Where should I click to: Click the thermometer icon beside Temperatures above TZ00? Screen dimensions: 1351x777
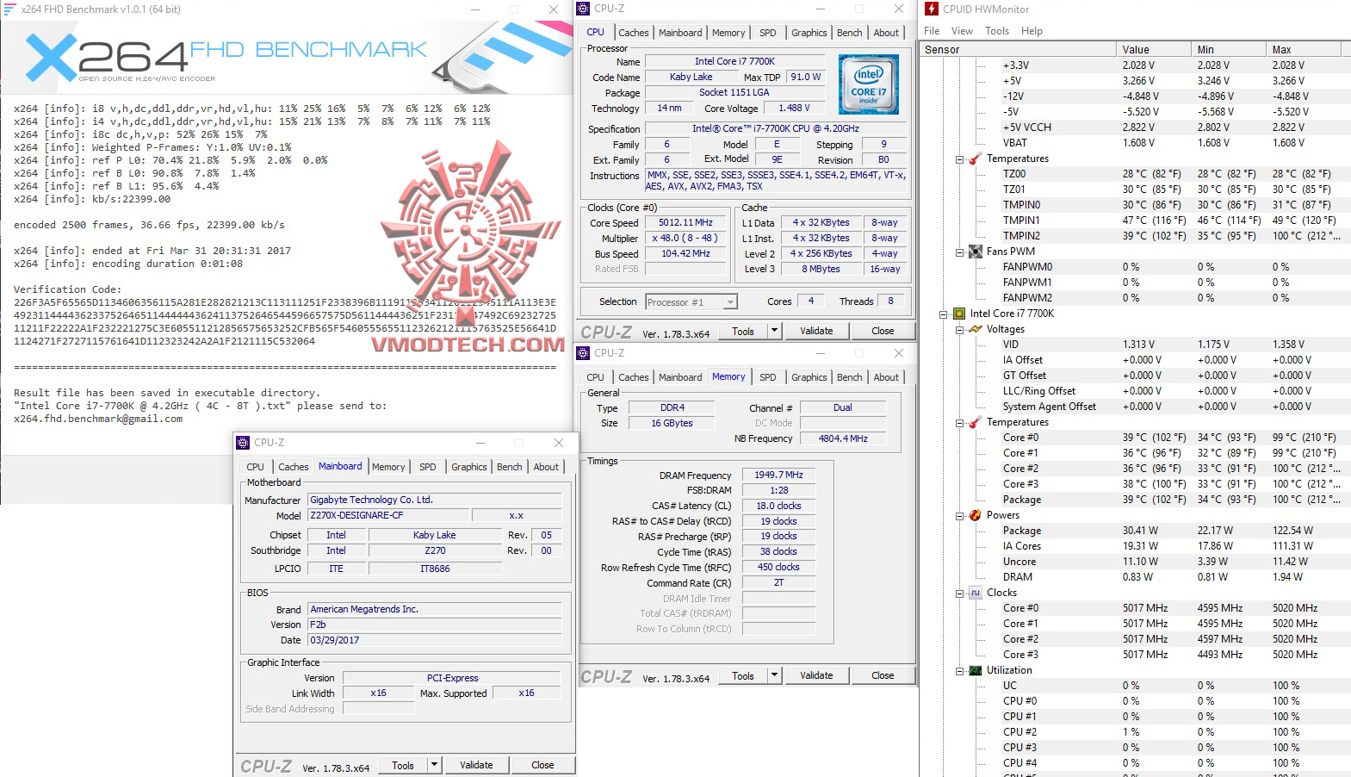(976, 159)
